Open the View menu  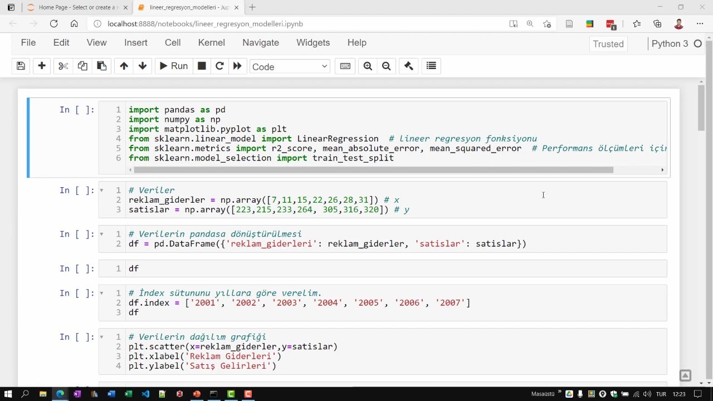click(96, 42)
